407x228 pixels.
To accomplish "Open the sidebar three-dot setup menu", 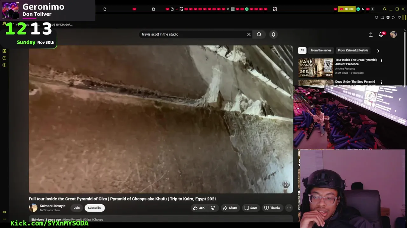I will [x=4, y=219].
